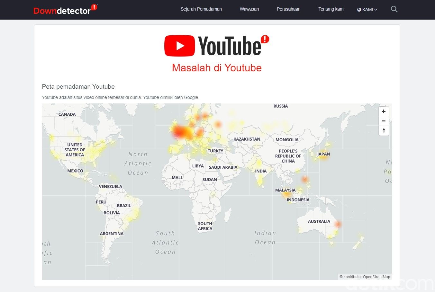Expand the KAMI region dropdown
This screenshot has height=292, width=435.
click(367, 10)
